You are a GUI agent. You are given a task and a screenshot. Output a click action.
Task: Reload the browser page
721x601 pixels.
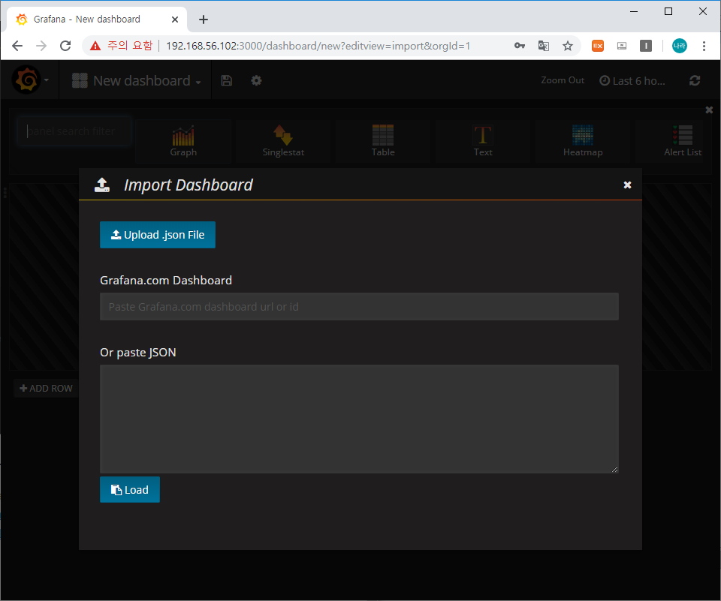click(x=65, y=46)
